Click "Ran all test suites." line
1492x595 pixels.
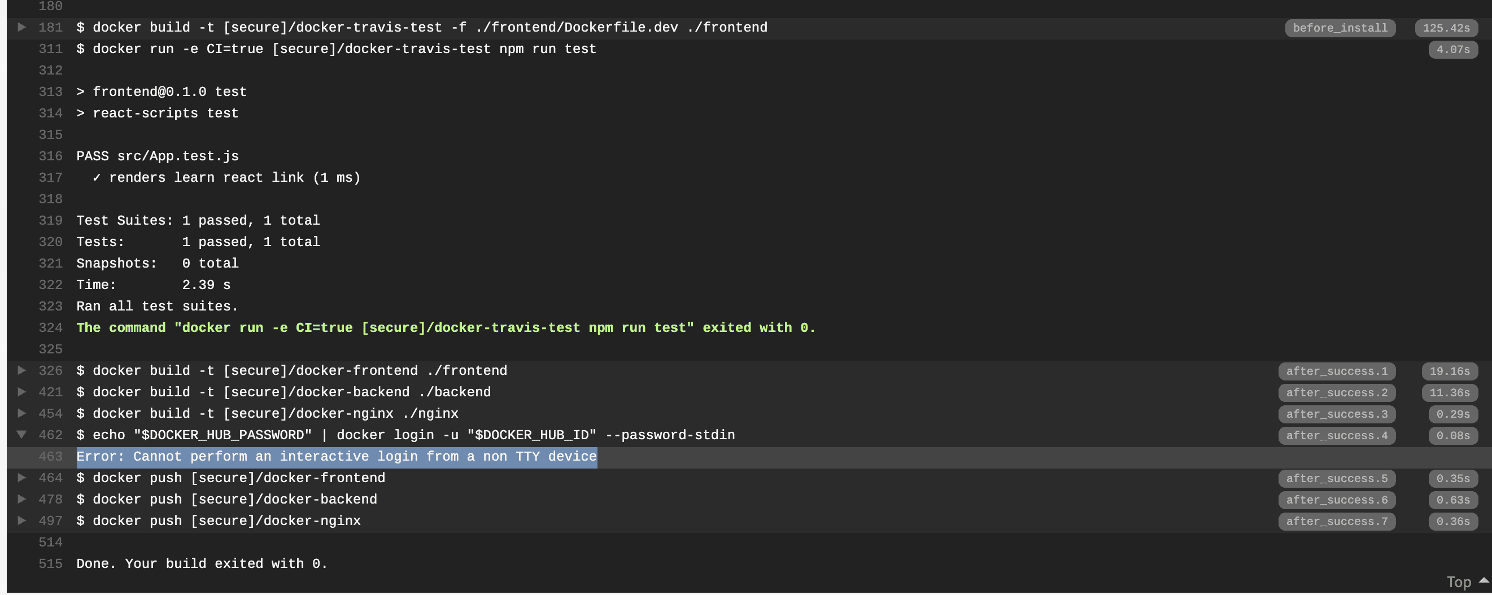click(157, 306)
